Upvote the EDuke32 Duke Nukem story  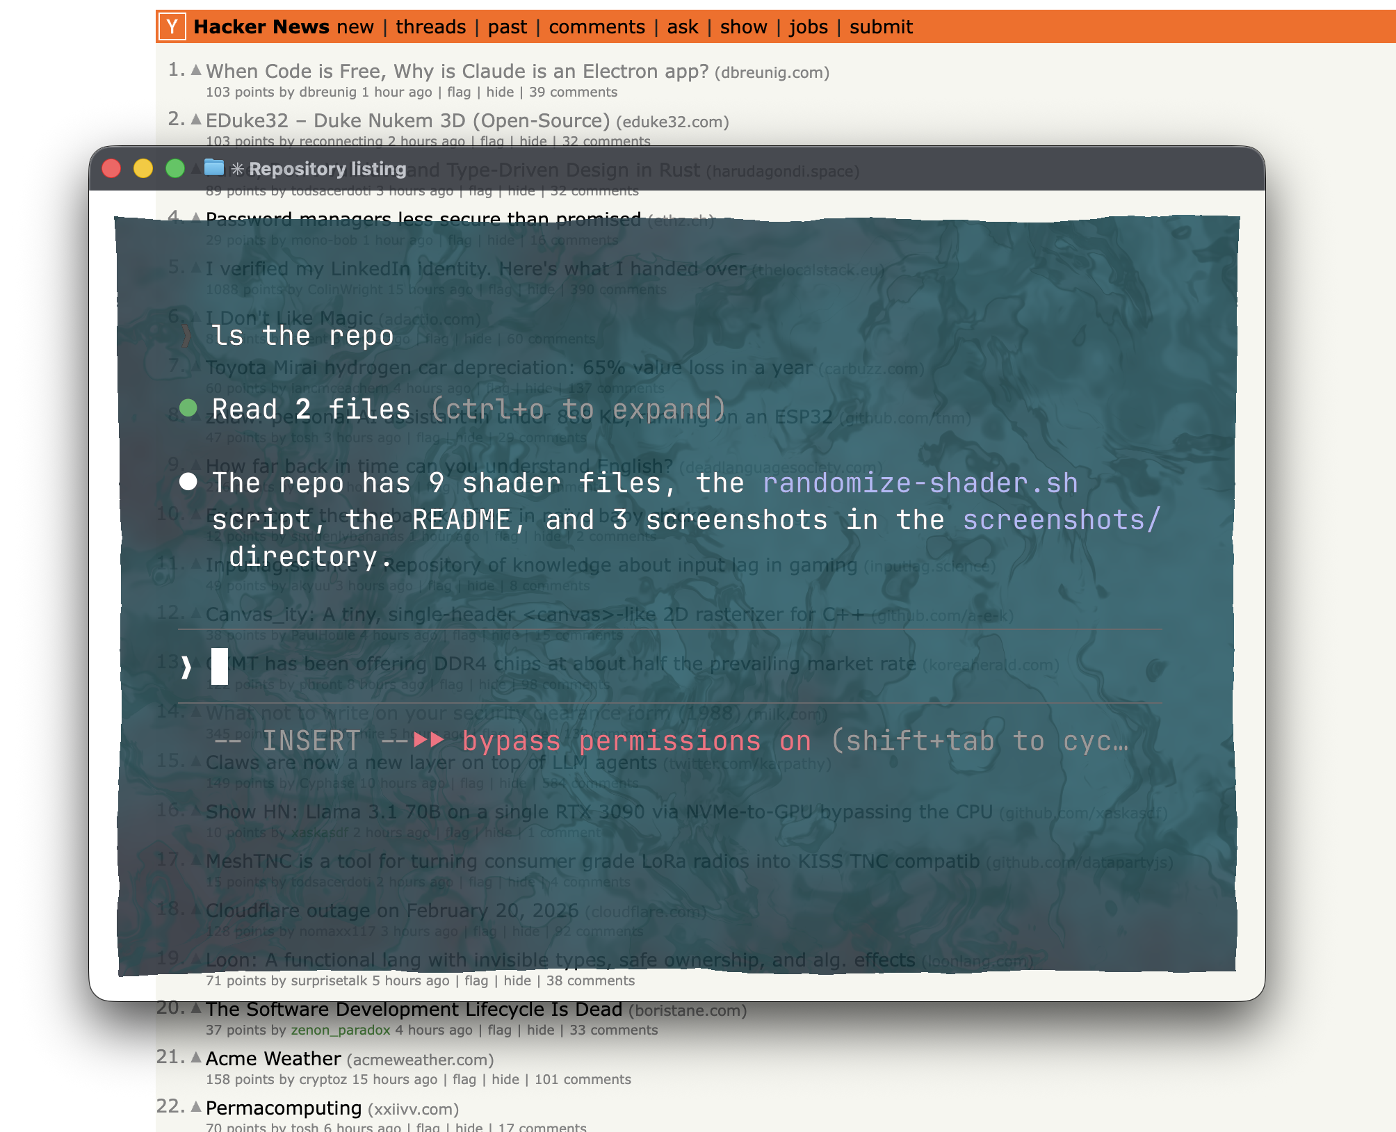(x=196, y=120)
